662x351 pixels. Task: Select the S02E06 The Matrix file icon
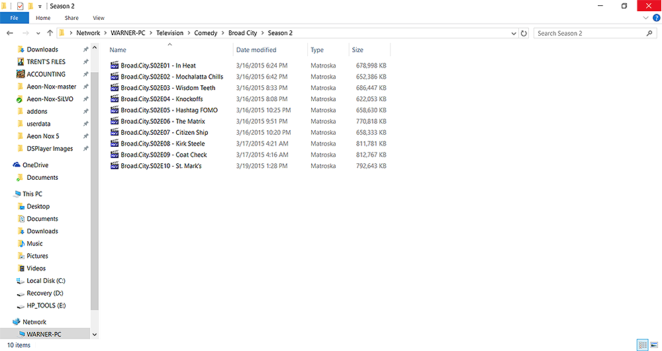115,121
